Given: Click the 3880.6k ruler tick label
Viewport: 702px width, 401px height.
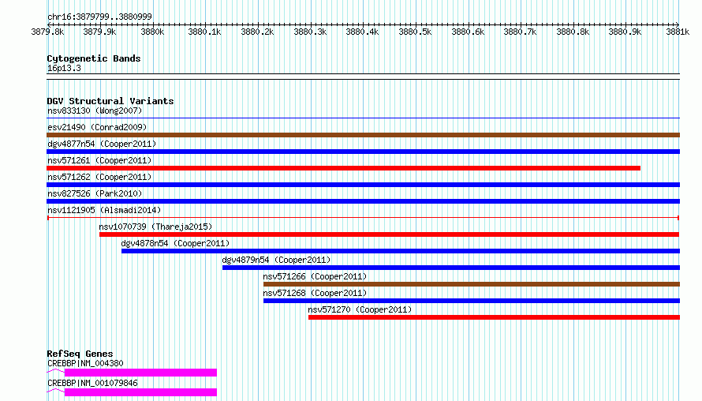Looking at the screenshot, I should (x=468, y=32).
